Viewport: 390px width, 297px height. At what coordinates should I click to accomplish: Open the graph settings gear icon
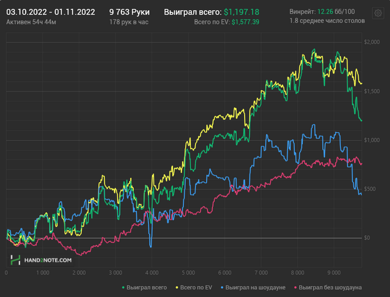[378, 13]
